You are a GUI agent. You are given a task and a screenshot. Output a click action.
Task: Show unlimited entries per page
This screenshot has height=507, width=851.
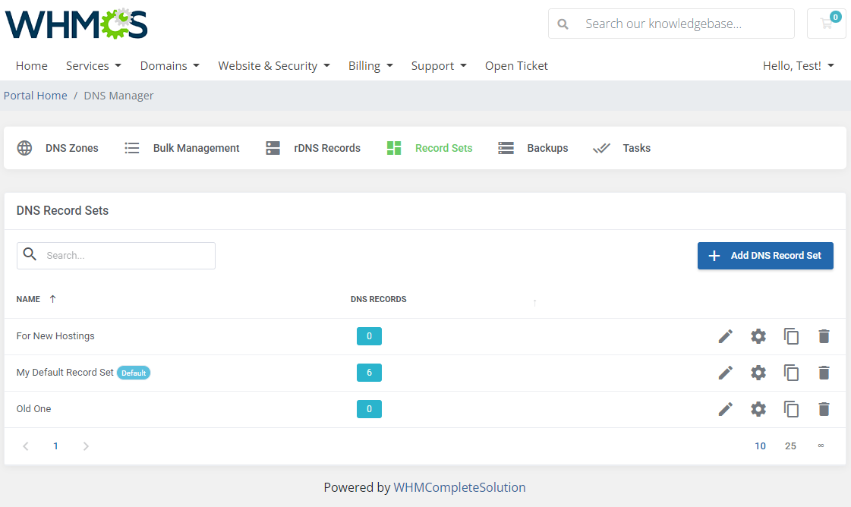coord(821,446)
